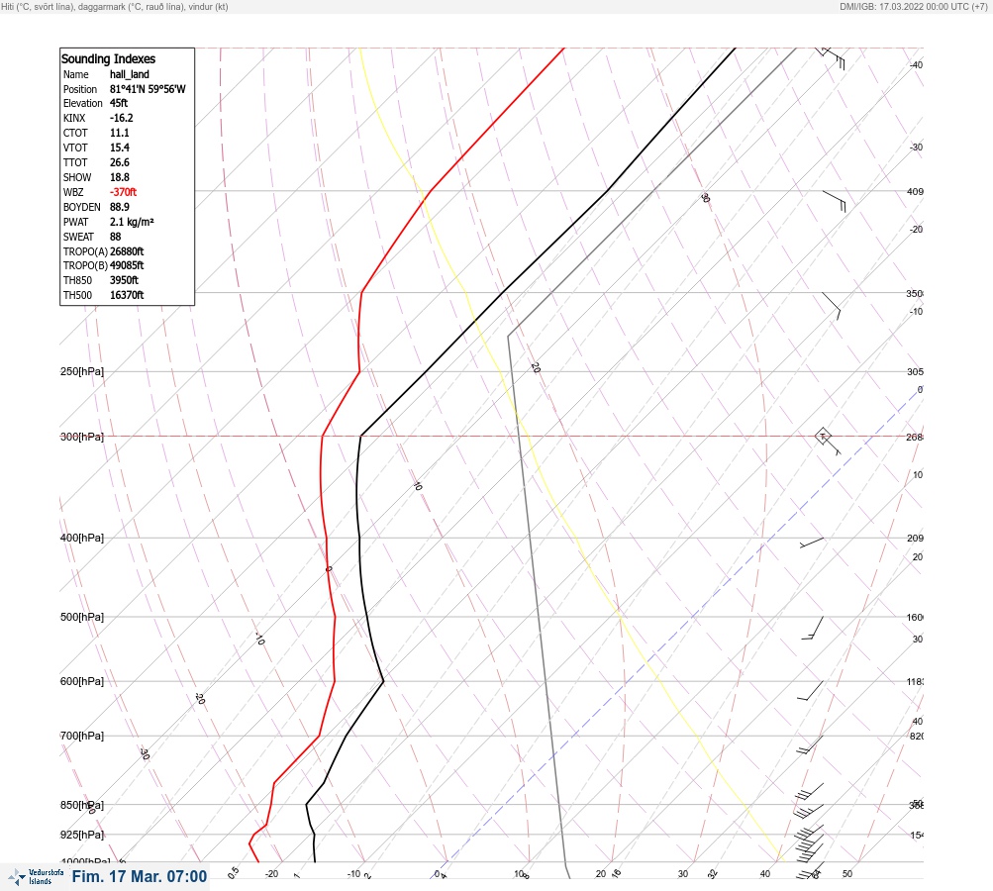
Task: Click the 'DMI/IGB: 17.03.2022 00:00 UTC (+7)' header
Action: [x=913, y=6]
